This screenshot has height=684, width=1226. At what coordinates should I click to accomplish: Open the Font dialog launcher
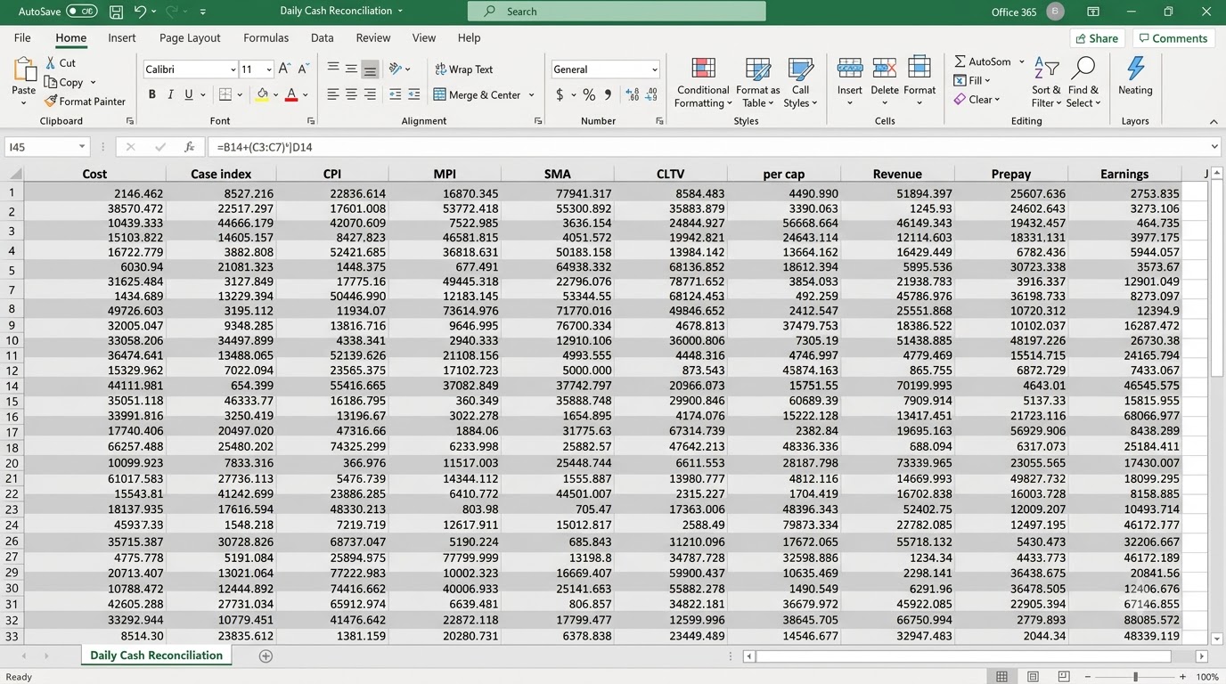tap(311, 121)
